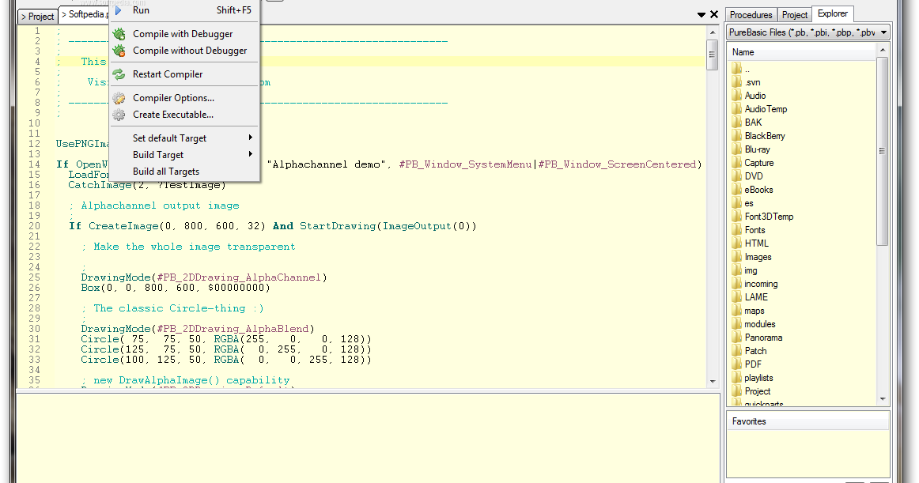
Task: Select the .svn folder
Action: click(x=753, y=83)
